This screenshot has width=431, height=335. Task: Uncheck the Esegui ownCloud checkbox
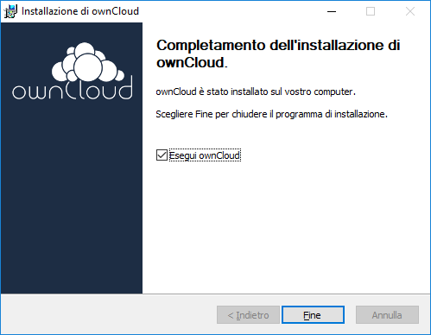tap(162, 155)
